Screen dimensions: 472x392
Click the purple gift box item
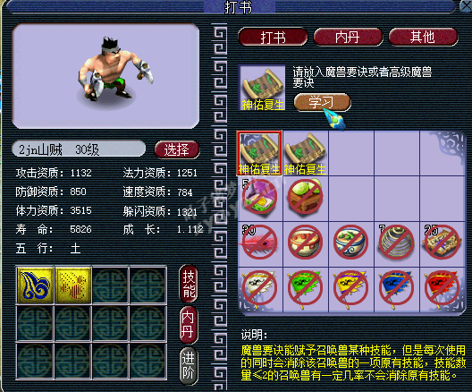click(260, 197)
